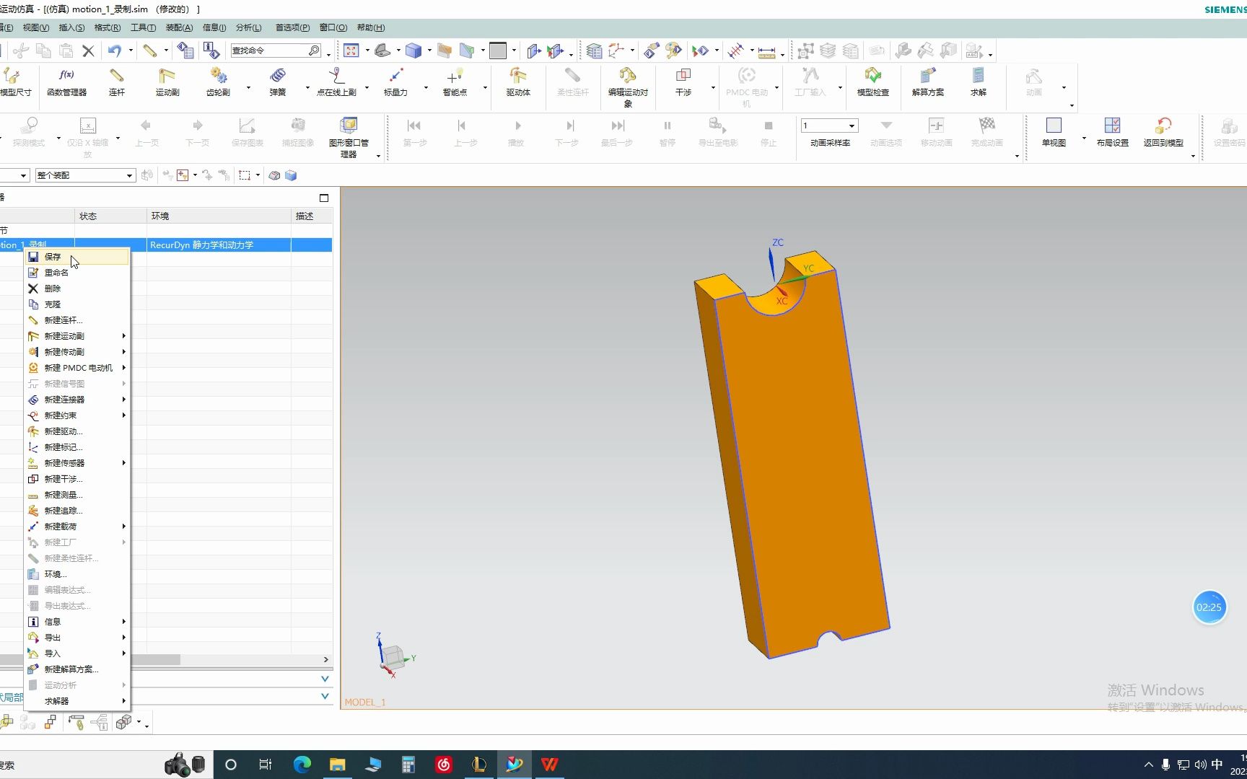Click the 查找命令 search field
1247x779 pixels.
click(x=268, y=50)
